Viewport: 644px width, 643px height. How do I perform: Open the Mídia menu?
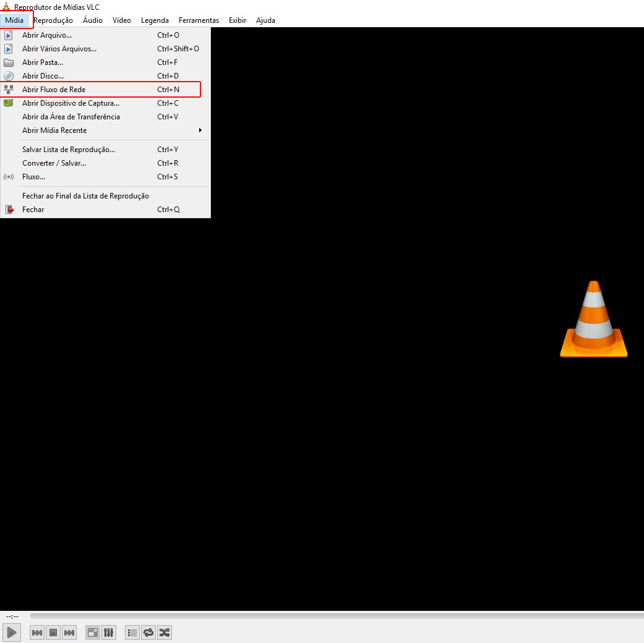[x=14, y=20]
